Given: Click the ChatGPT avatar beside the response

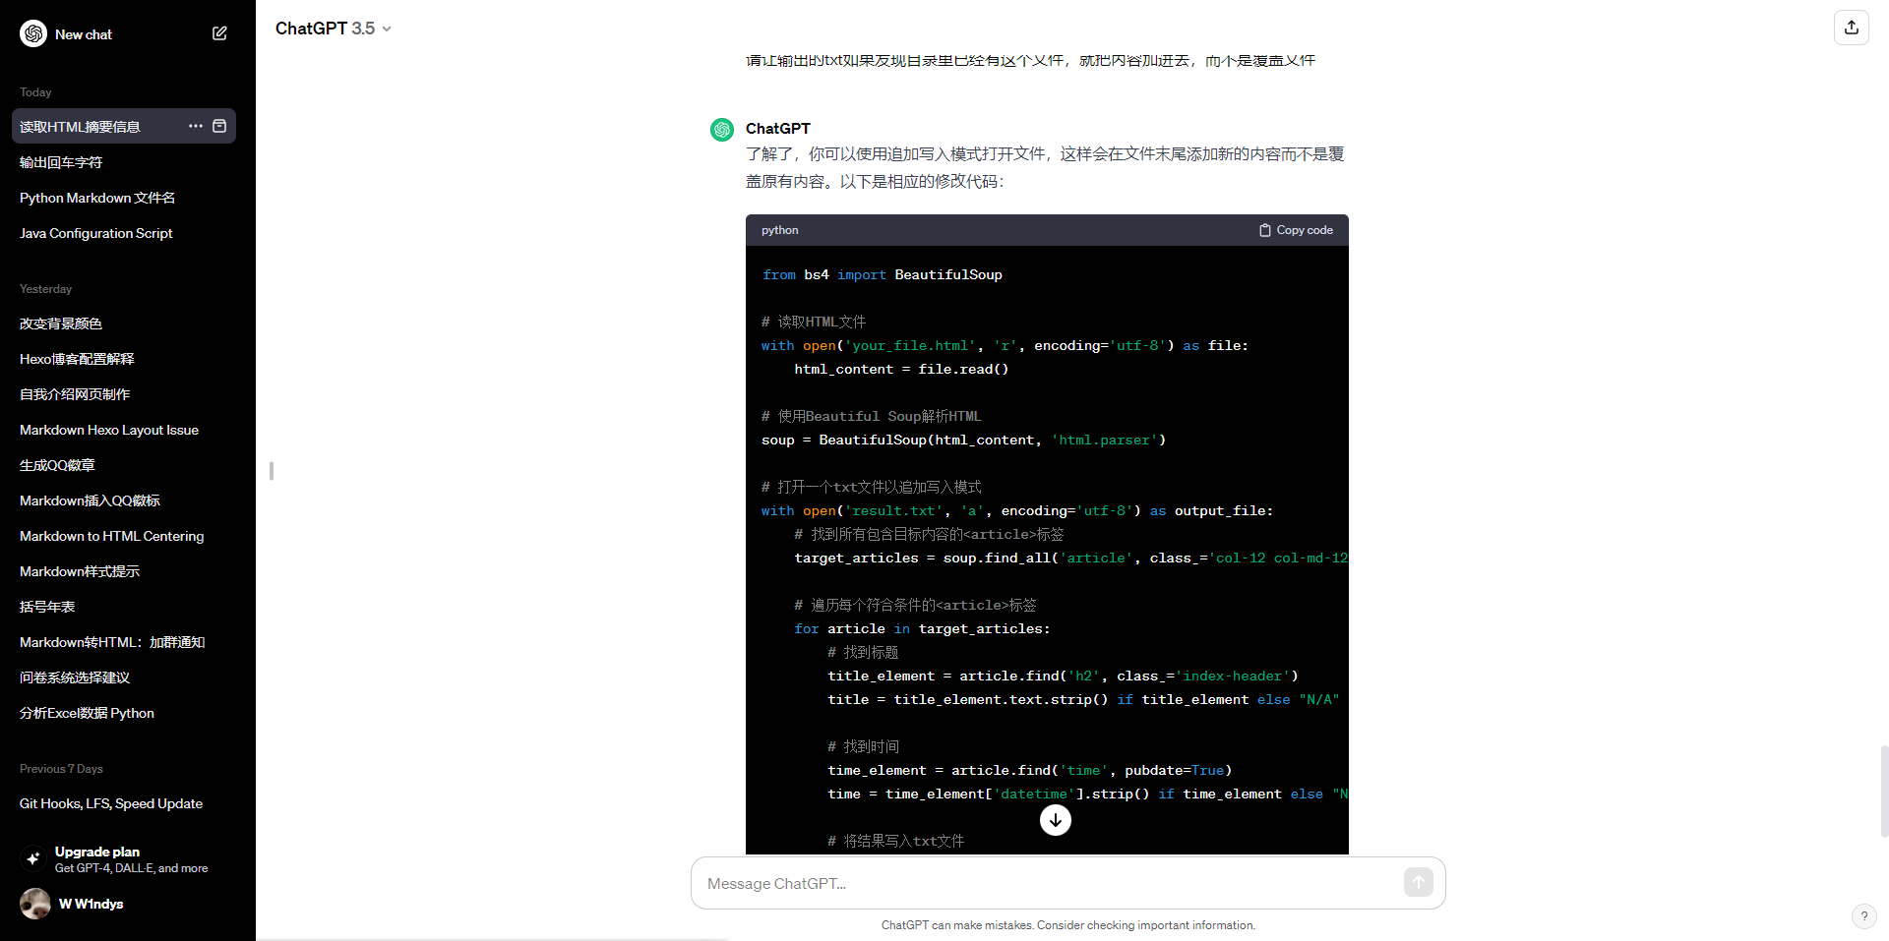Looking at the screenshot, I should click(722, 130).
